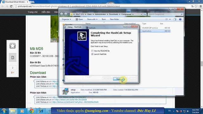203x114 pixels.
Task: Open the Chrome hamburger menu
Action: coord(200,6)
